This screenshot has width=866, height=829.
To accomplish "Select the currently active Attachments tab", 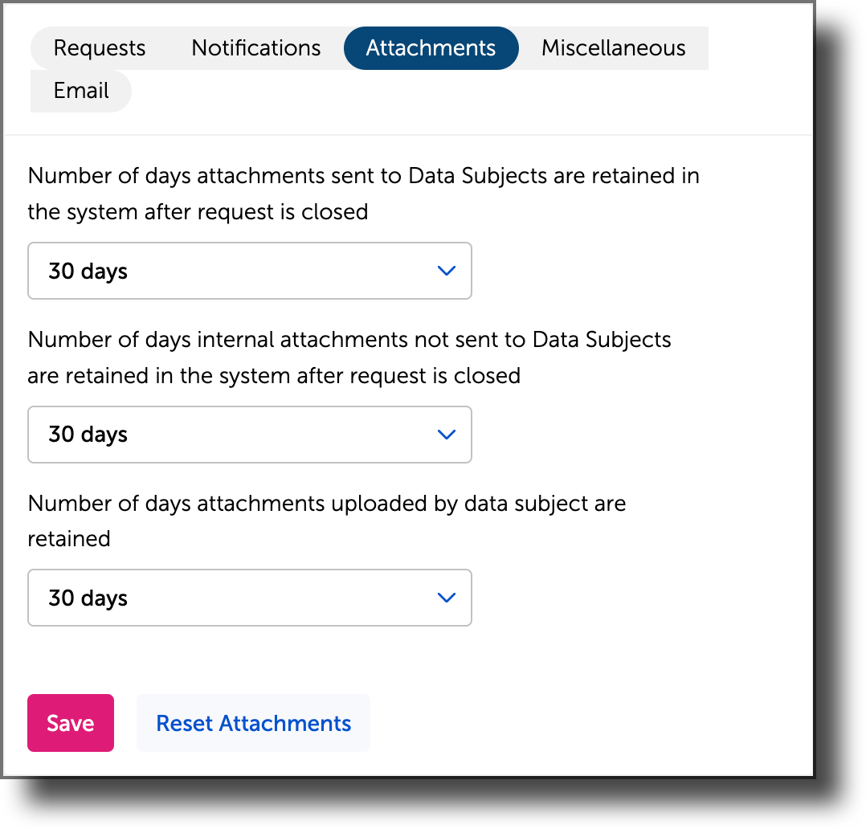I will [431, 47].
